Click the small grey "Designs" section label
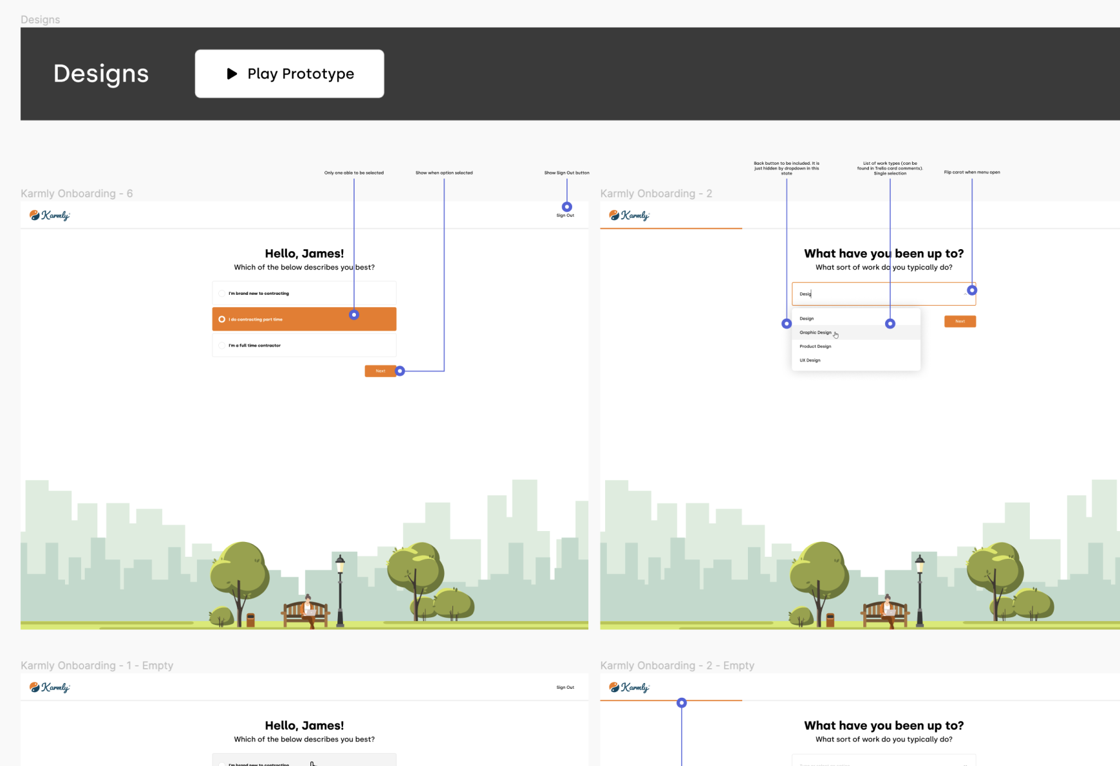Viewport: 1120px width, 766px height. point(41,20)
